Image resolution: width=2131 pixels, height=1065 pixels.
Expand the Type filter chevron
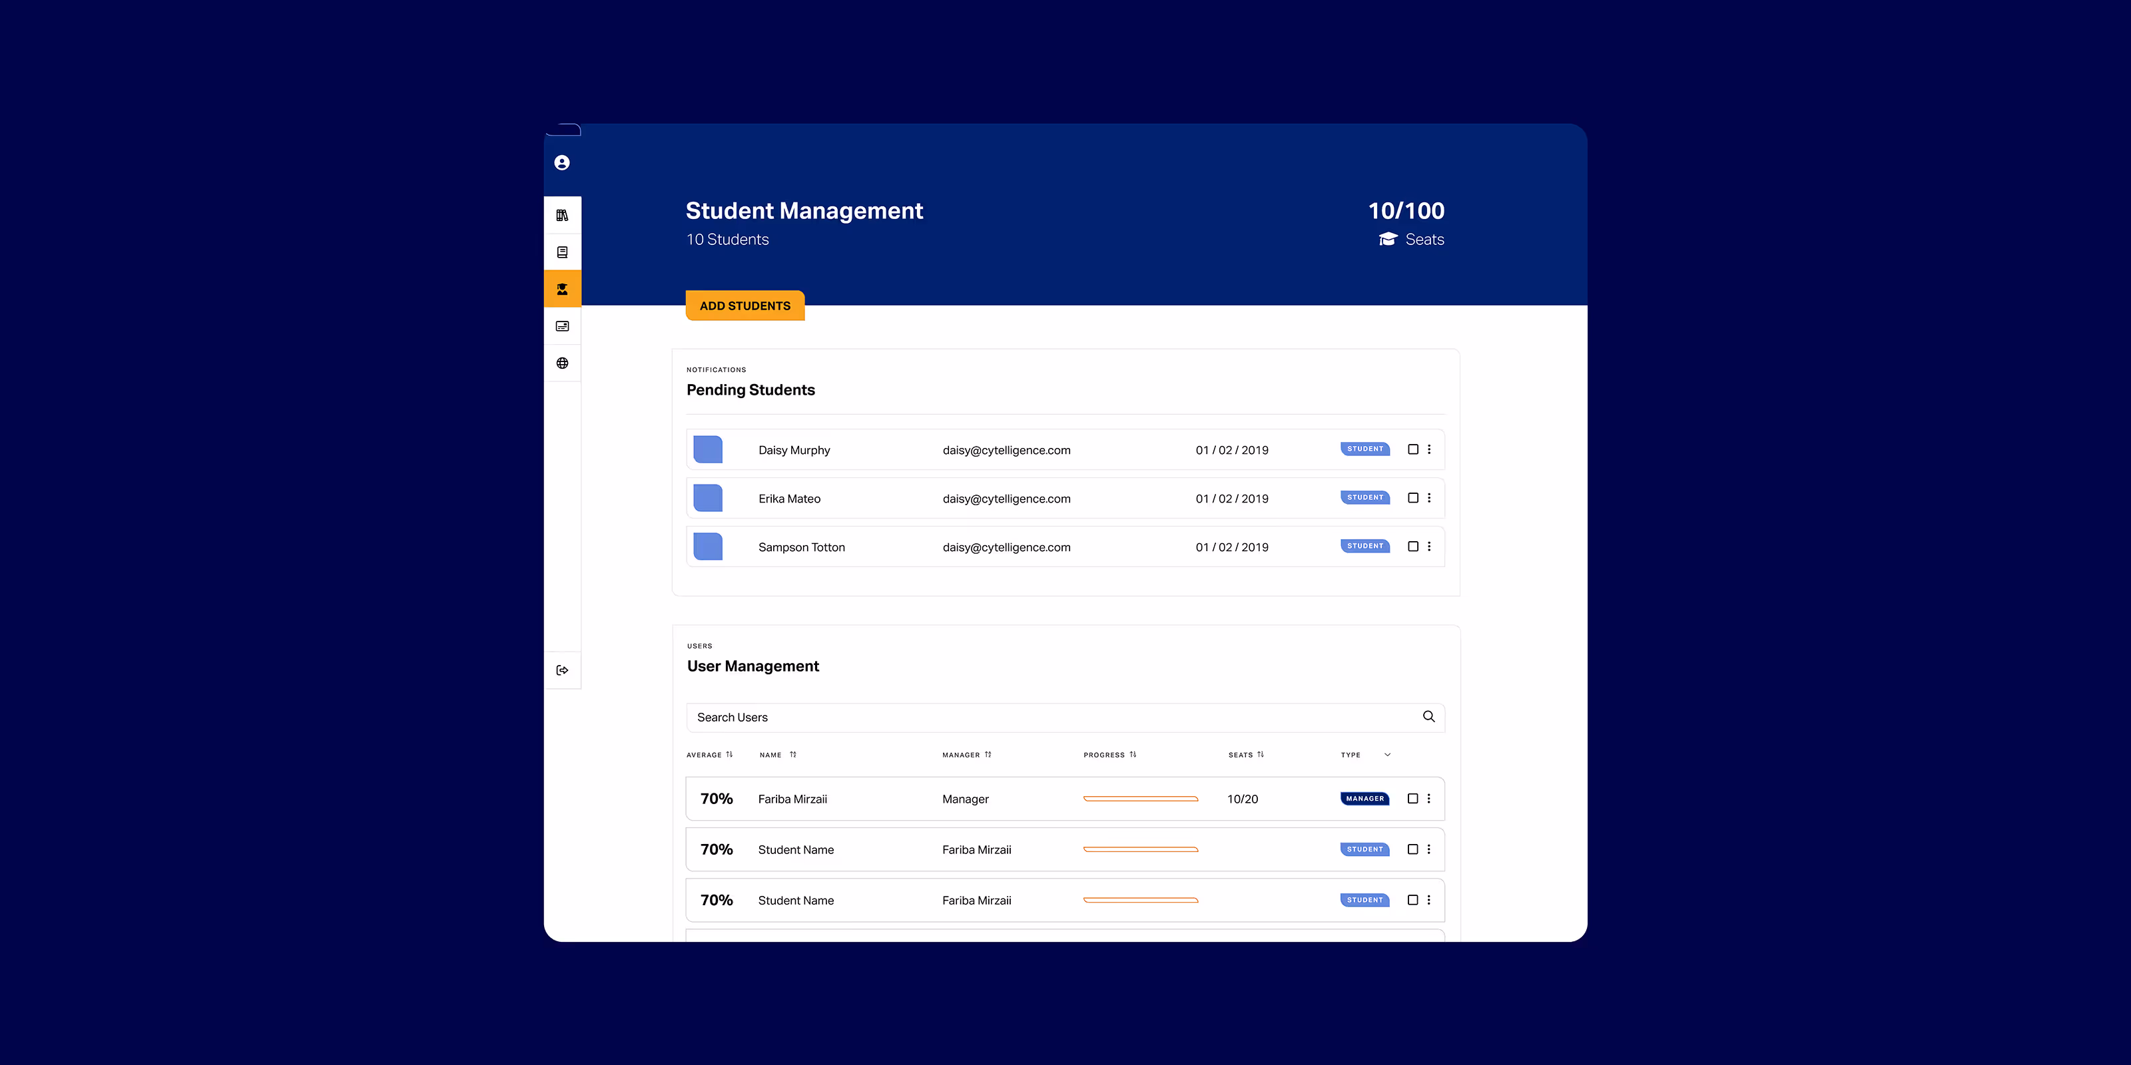1387,755
